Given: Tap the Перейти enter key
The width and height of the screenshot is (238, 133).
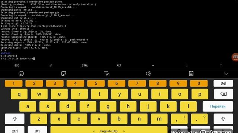Looking at the screenshot, I should tap(218, 106).
